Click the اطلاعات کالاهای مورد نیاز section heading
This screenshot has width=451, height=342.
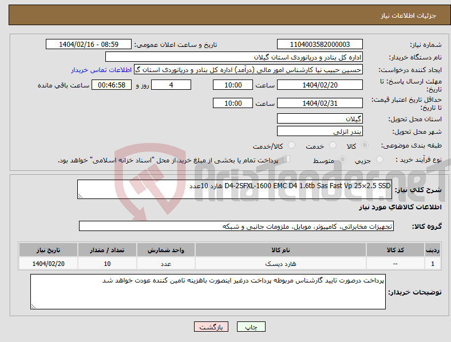pyautogui.click(x=400, y=207)
